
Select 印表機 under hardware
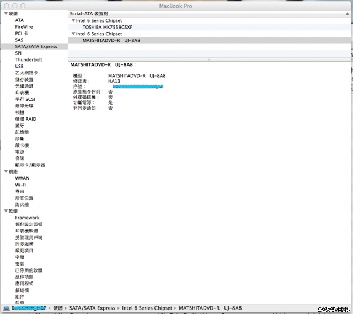(22, 93)
